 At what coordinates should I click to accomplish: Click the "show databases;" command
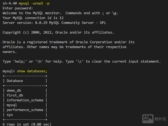[x=32, y=71]
